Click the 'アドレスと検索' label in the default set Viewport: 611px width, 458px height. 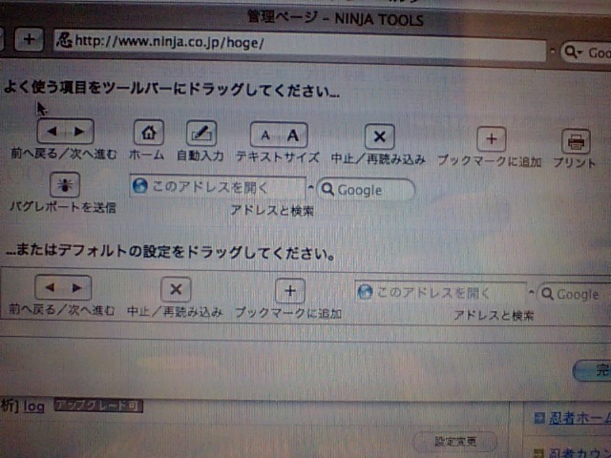(494, 315)
